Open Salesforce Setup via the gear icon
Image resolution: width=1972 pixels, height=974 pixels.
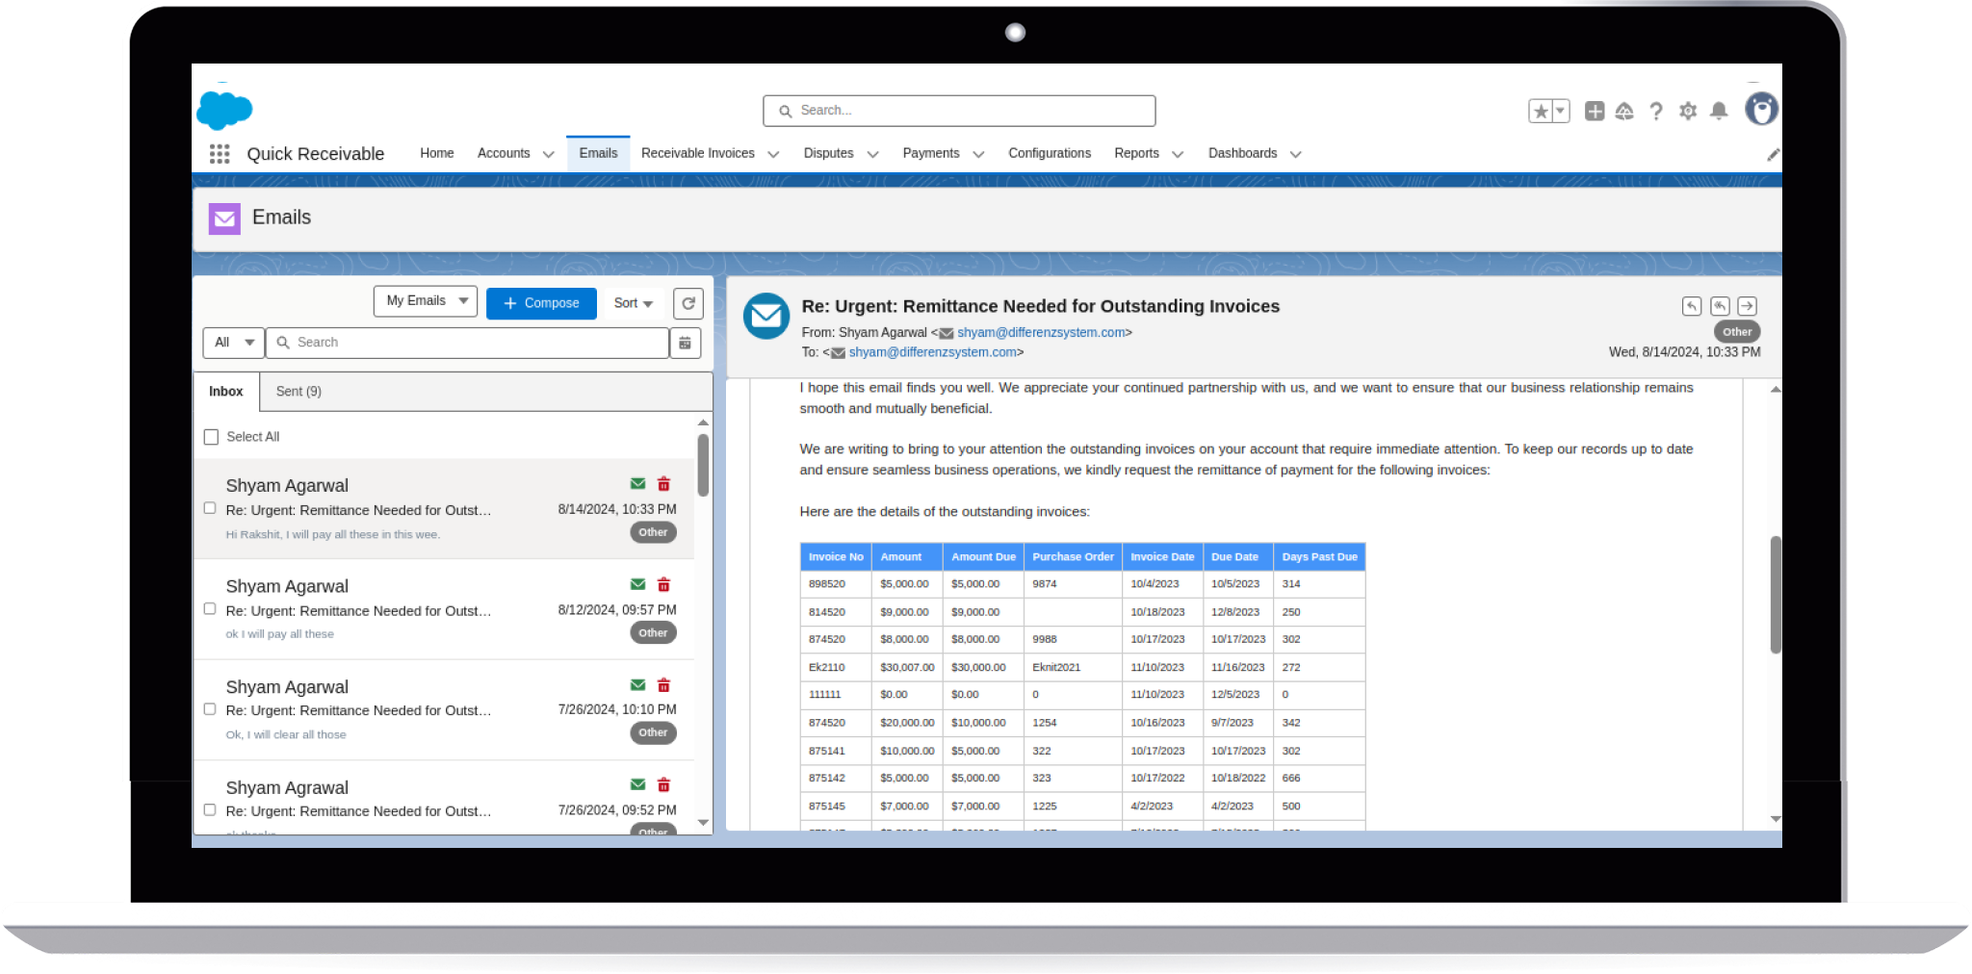[x=1688, y=111]
